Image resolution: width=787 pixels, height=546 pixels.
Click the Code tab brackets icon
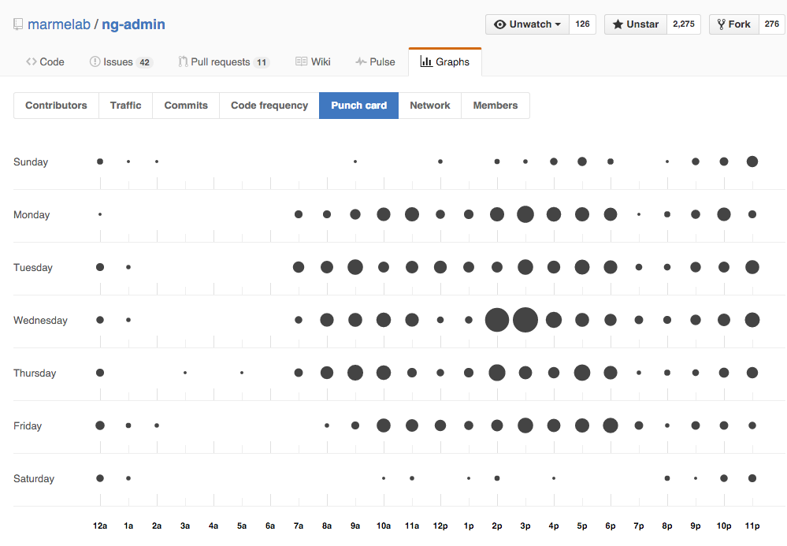(x=32, y=61)
